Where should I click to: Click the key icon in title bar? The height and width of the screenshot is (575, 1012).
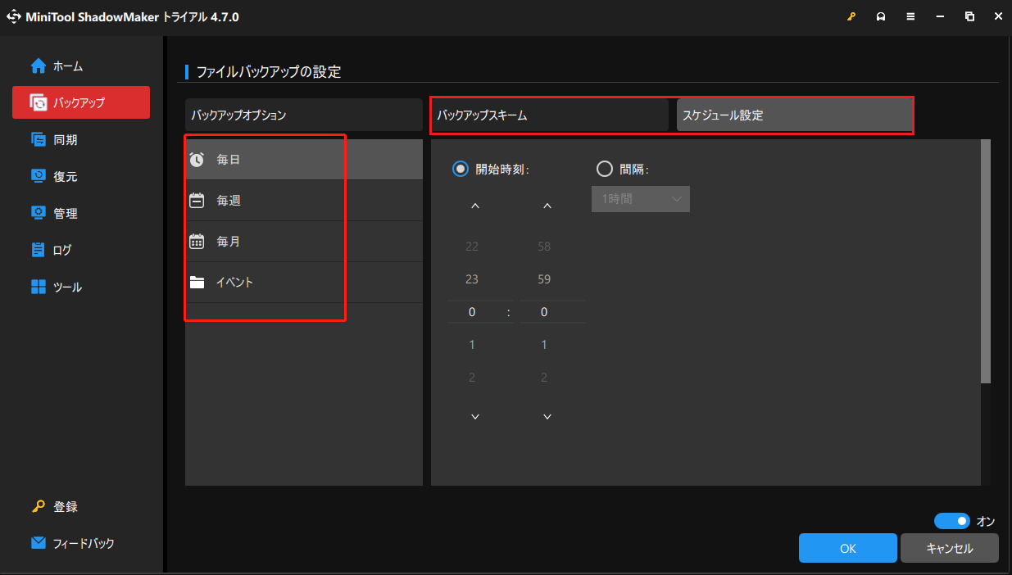click(851, 16)
